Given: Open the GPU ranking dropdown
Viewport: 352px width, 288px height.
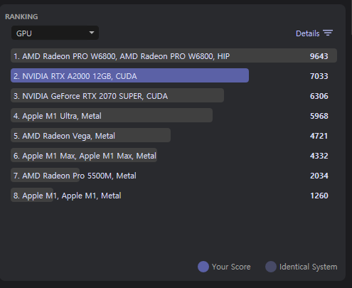Looking at the screenshot, I should pyautogui.click(x=55, y=33).
